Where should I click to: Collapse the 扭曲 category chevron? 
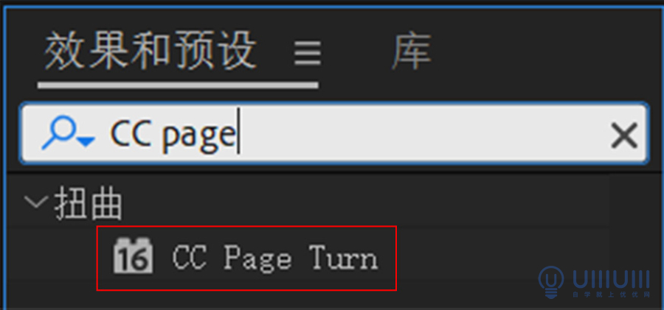click(35, 202)
